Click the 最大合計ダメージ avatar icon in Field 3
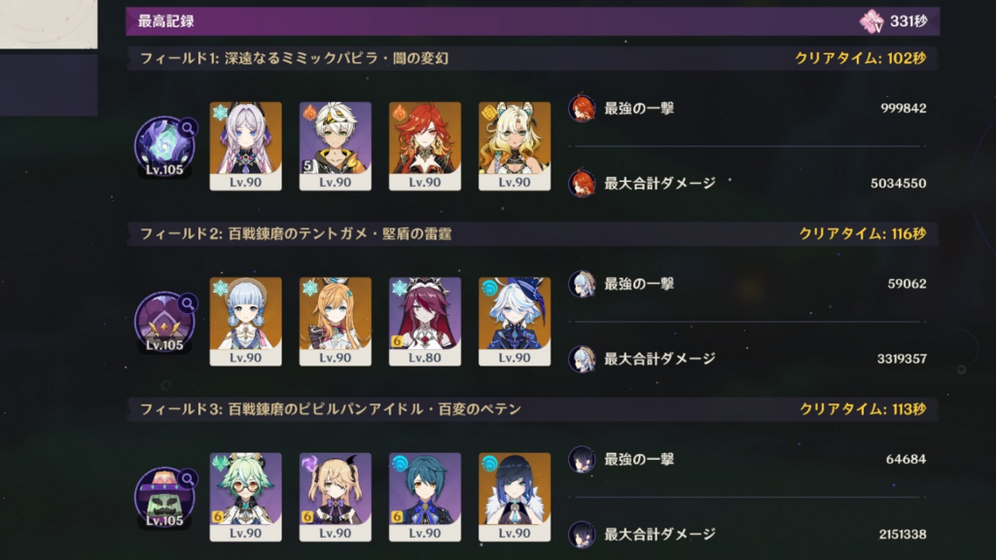 [582, 534]
